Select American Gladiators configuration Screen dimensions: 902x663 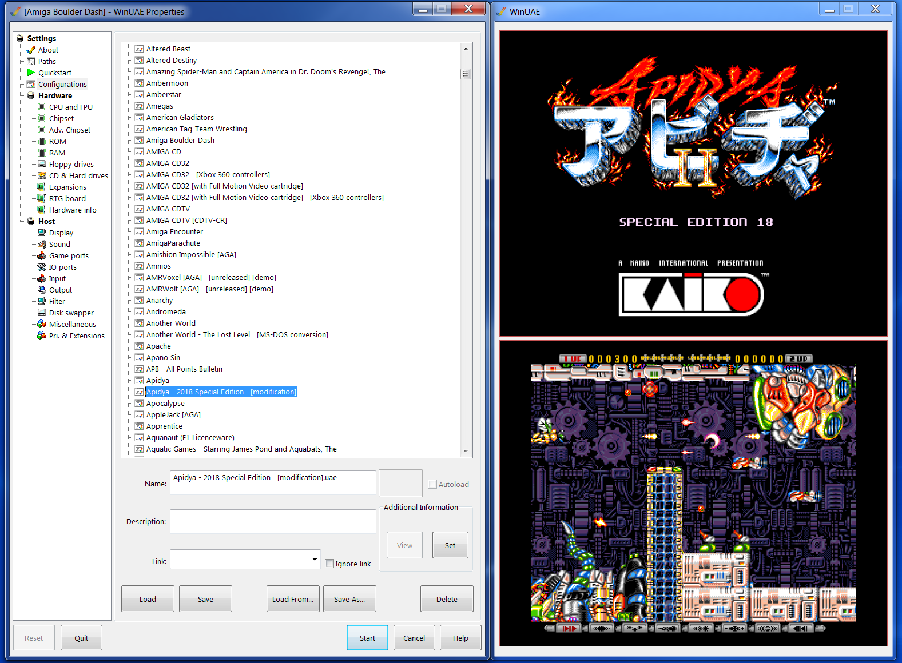click(x=180, y=117)
